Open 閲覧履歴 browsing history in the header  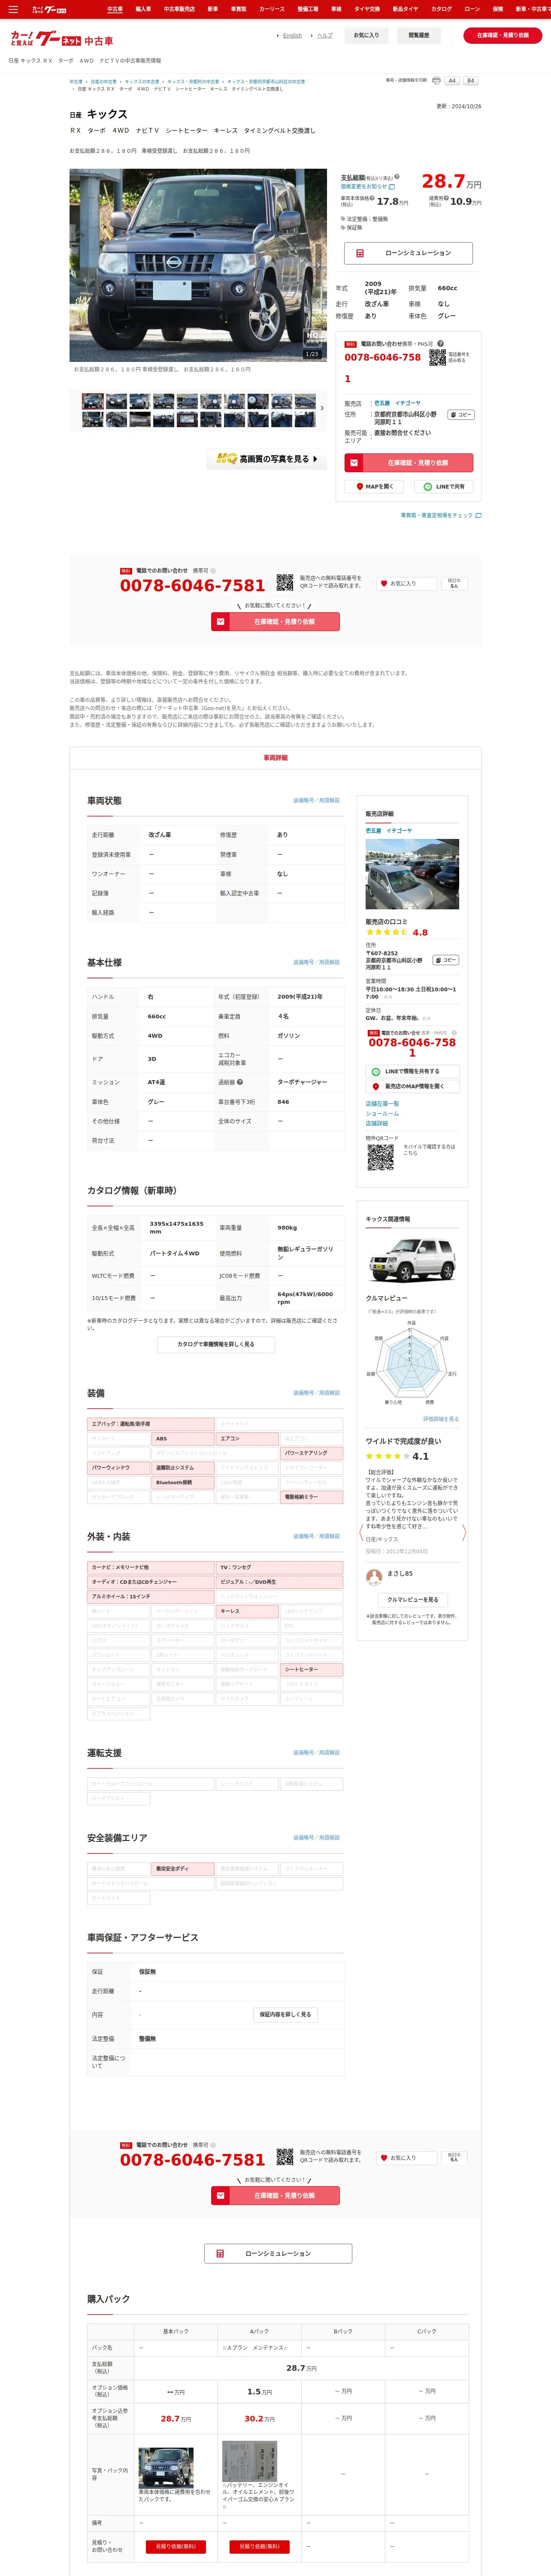[419, 36]
